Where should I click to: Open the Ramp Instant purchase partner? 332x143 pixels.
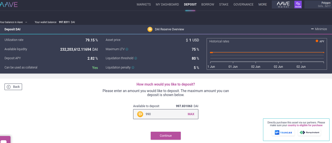[309, 132]
